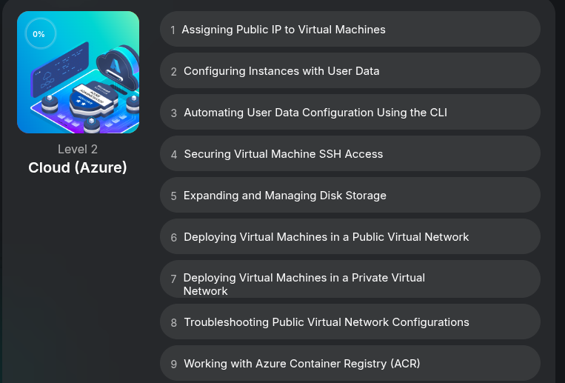Image resolution: width=565 pixels, height=383 pixels.
Task: Select the Cloud (Azure) course title
Action: (78, 168)
